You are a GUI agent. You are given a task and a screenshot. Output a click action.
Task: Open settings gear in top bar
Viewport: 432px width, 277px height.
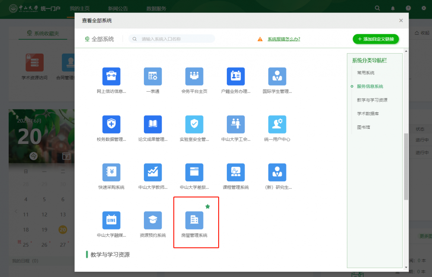tap(424, 8)
